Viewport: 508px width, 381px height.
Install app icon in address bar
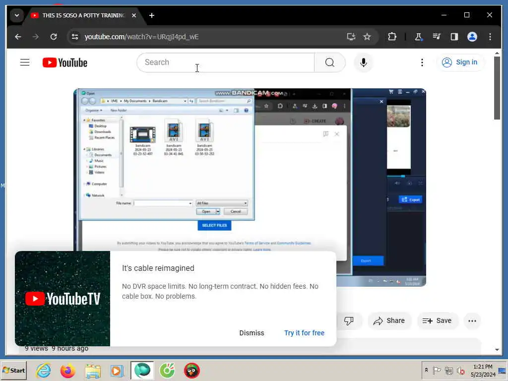coord(351,37)
